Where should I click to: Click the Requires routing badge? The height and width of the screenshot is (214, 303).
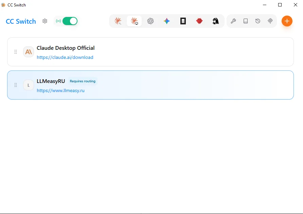tap(83, 81)
